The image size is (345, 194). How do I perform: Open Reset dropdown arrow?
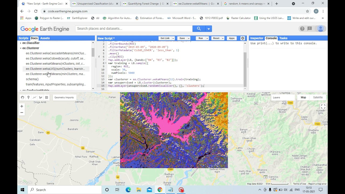tap(223, 38)
